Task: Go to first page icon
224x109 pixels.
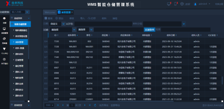Action: [x=58, y=105]
